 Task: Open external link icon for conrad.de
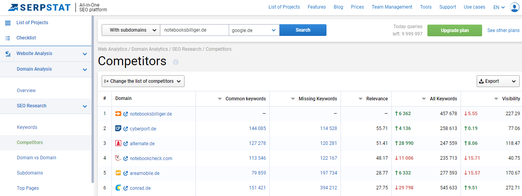126,188
